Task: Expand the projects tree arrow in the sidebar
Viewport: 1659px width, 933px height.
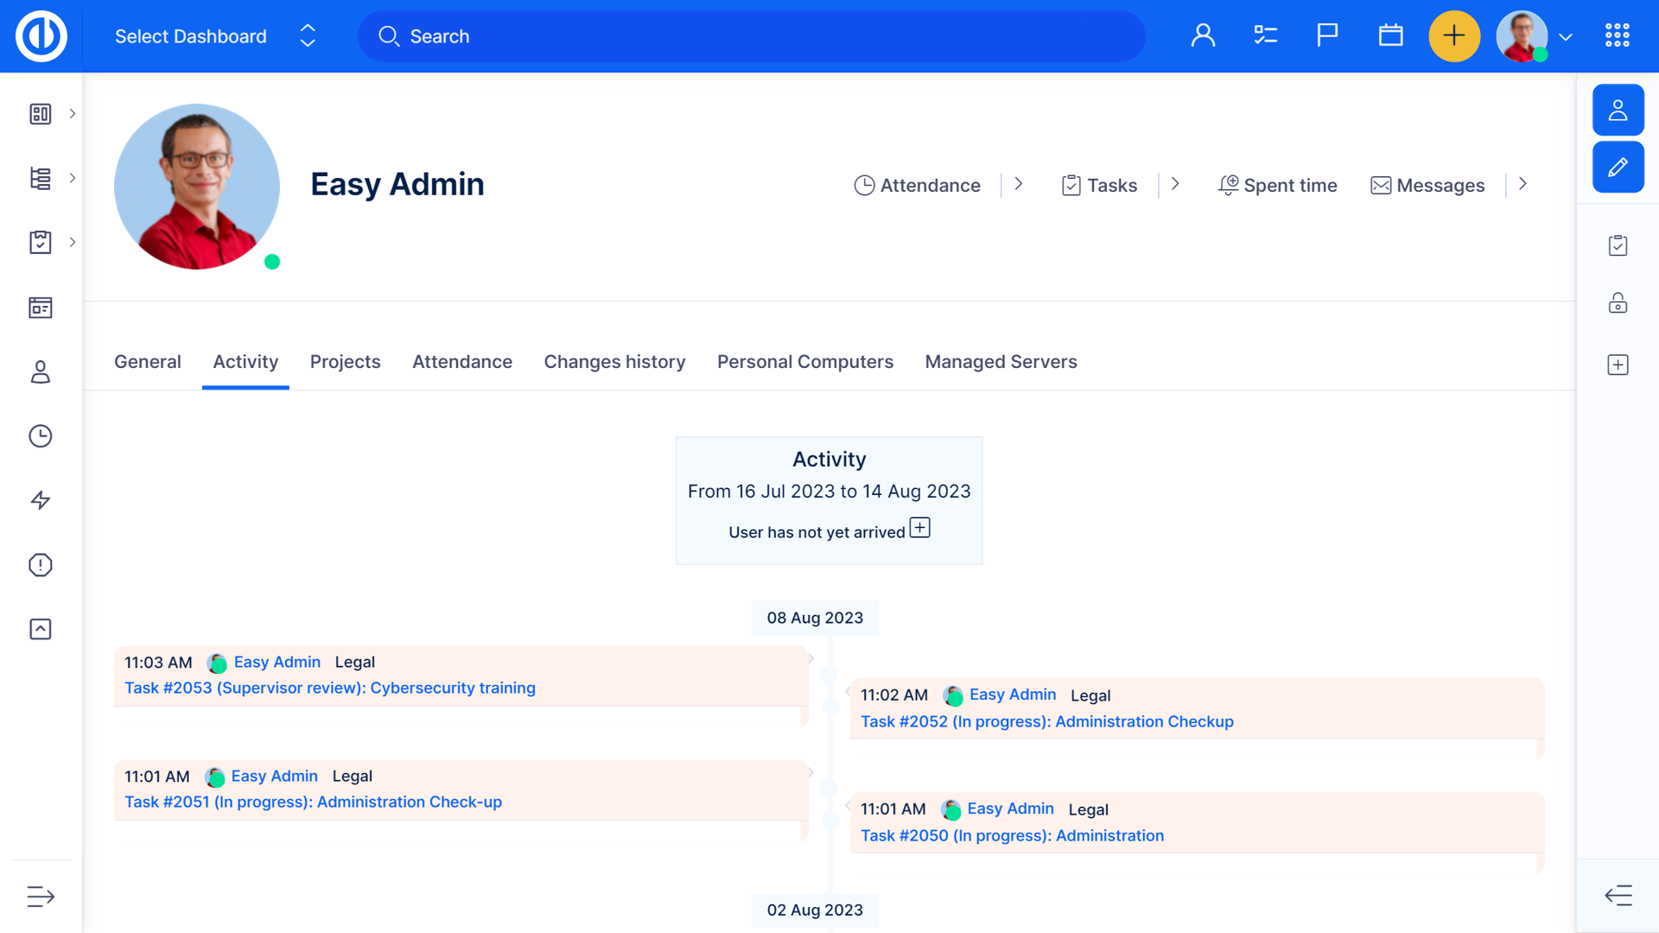Action: 72,178
